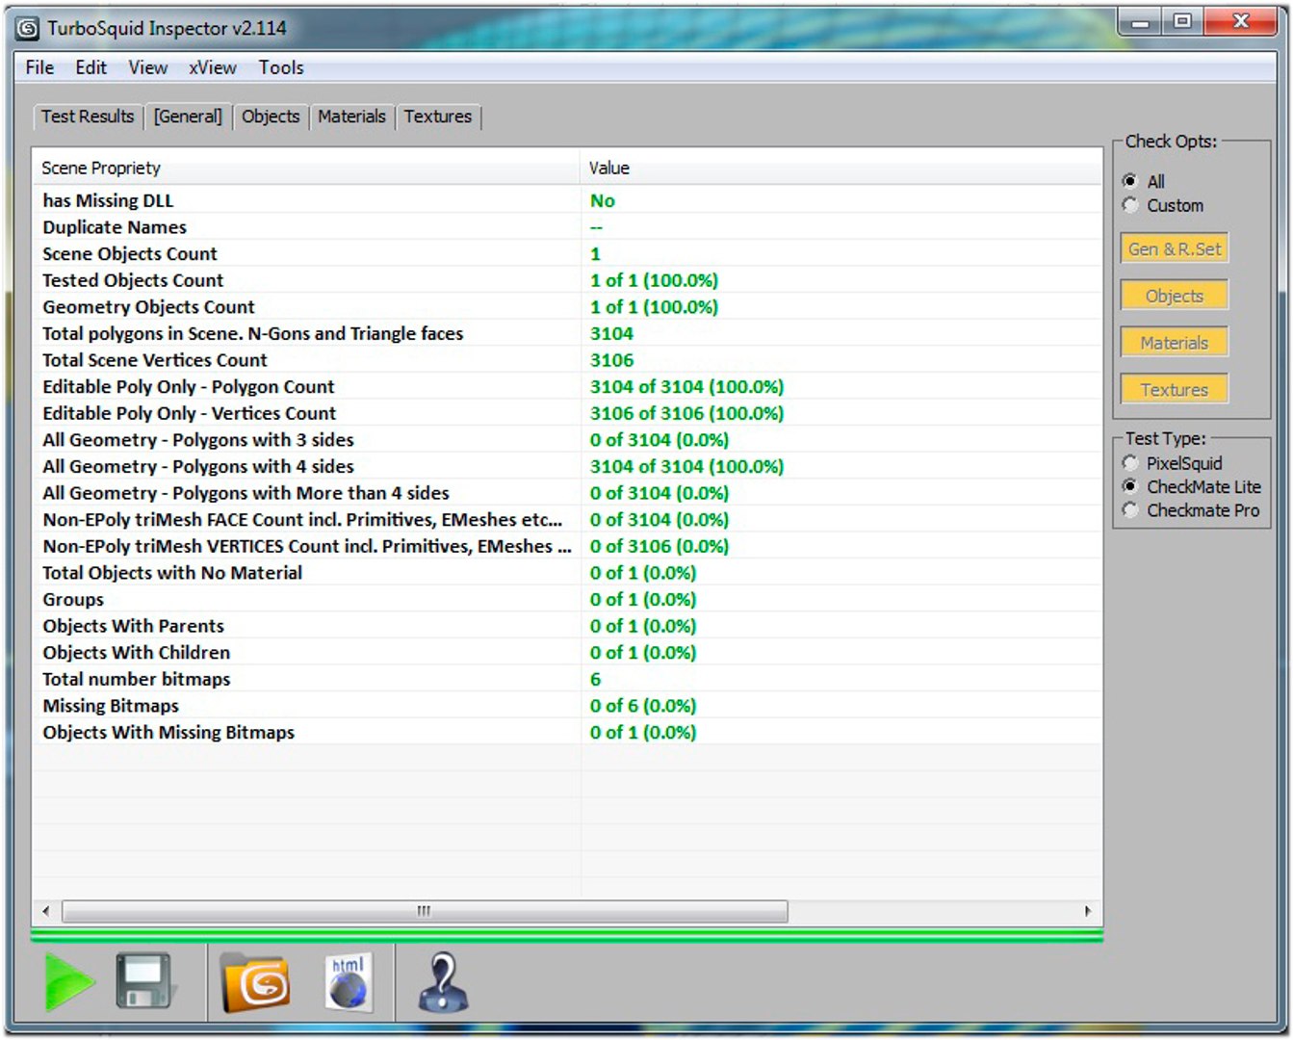Click the TurboSquid Inspector title bar logo
1293x1040 pixels.
[x=28, y=29]
